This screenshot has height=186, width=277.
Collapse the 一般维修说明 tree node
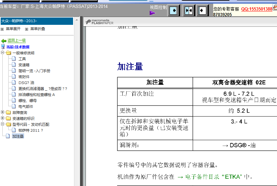tap(2, 52)
